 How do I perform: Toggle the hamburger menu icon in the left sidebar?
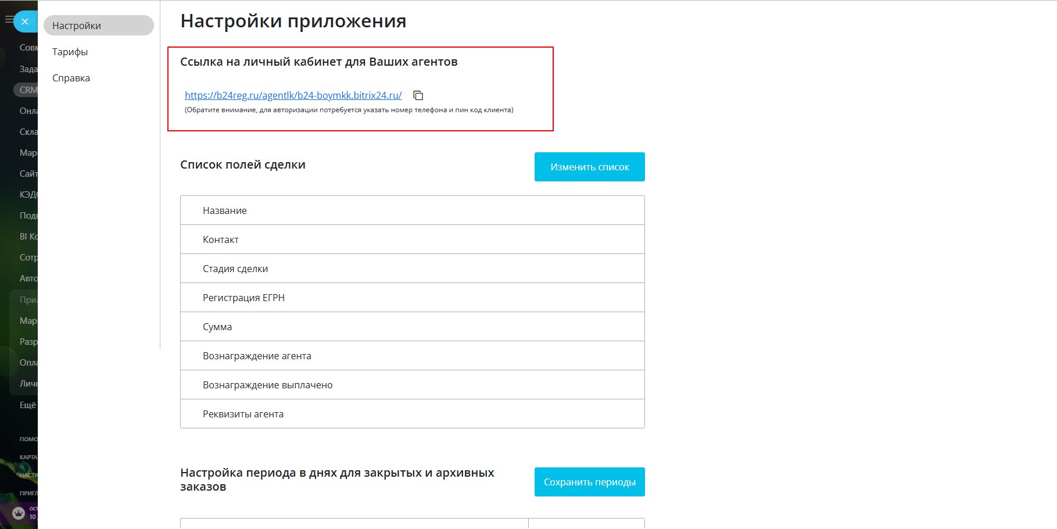[9, 20]
